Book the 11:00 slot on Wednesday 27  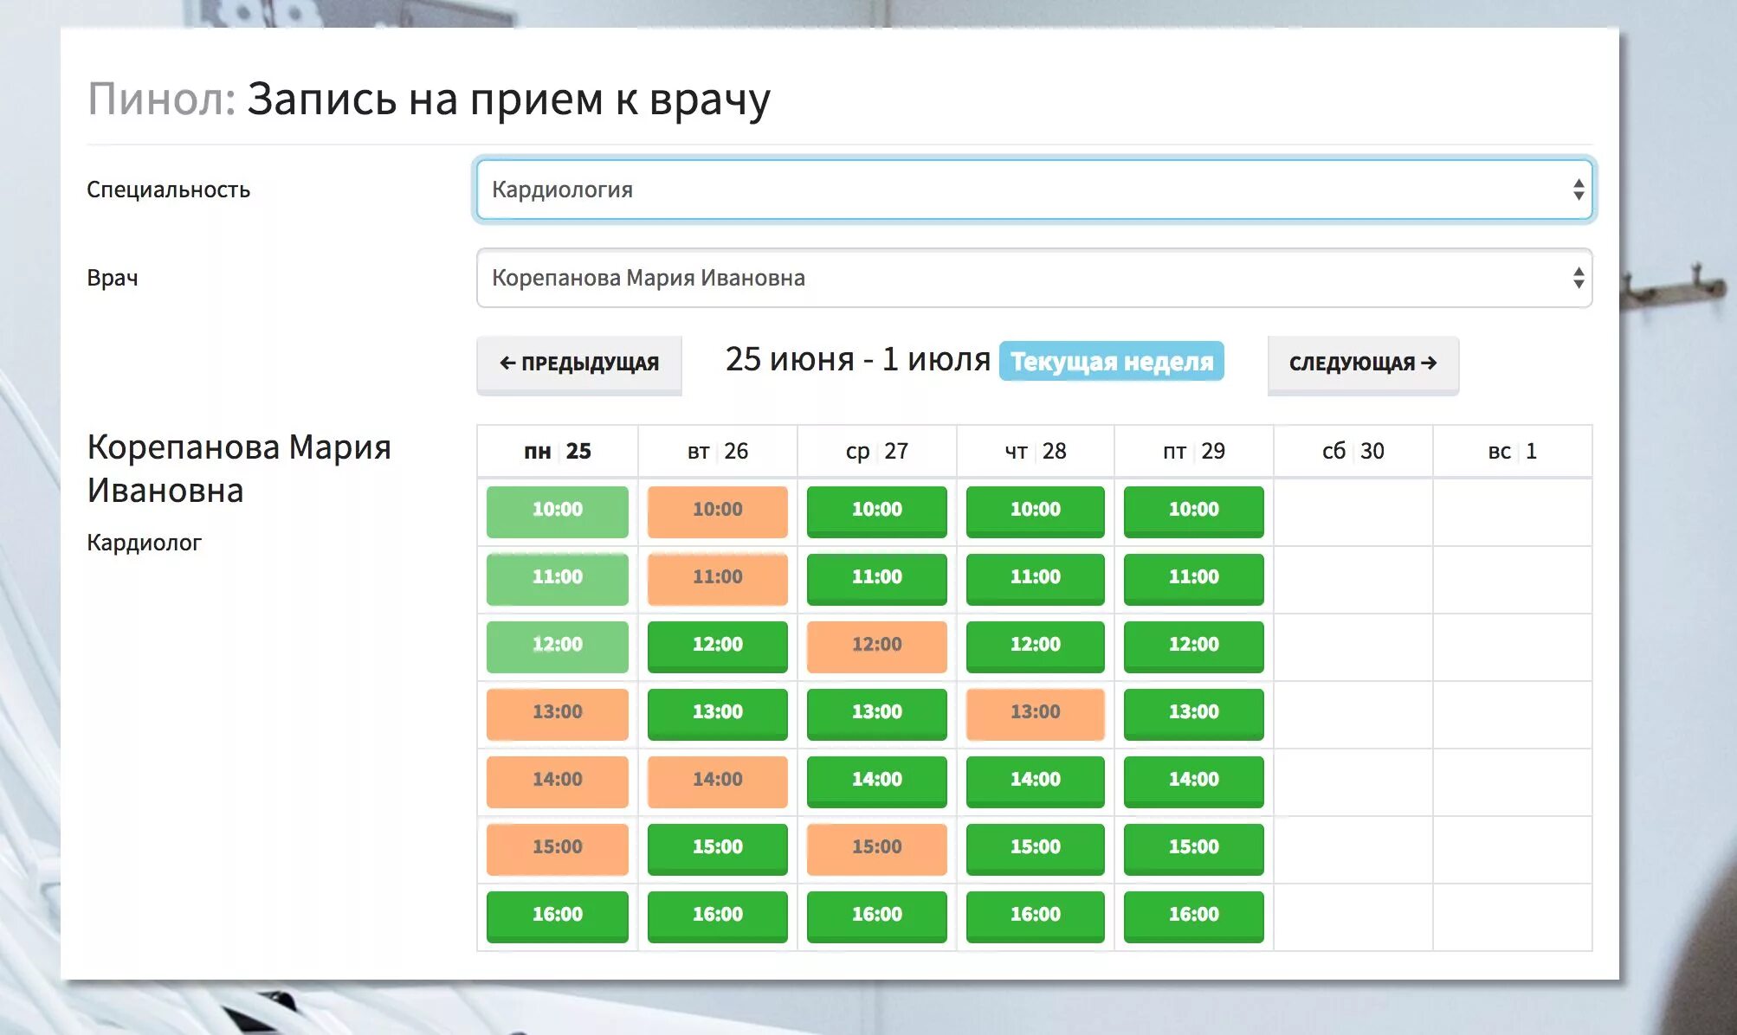[877, 579]
